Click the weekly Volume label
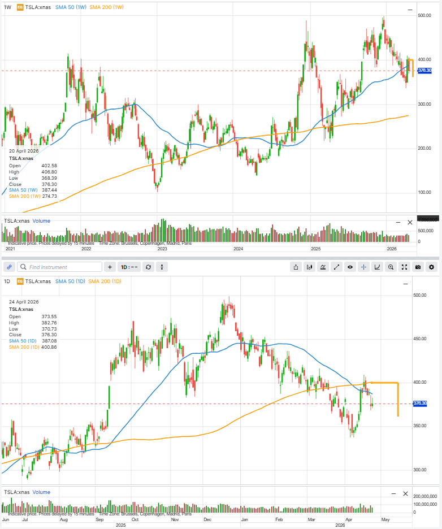This screenshot has height=529, width=442. (x=41, y=220)
